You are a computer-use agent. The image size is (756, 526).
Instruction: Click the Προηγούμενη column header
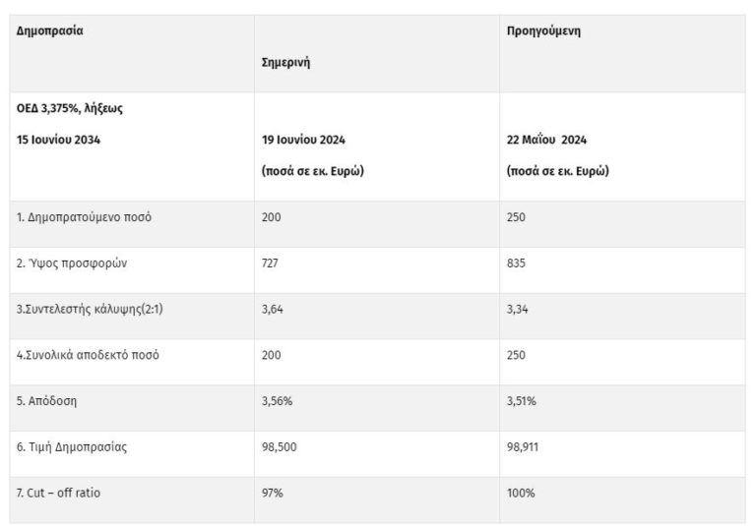click(543, 30)
